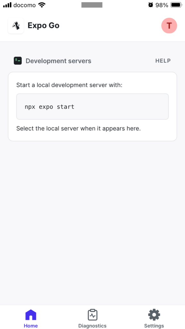Screen dimensions: 185x329
Task: Open the account avatar with the T initial
Action: pyautogui.click(x=169, y=25)
